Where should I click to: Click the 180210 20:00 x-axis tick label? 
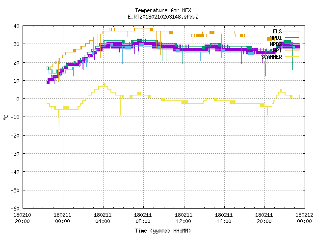coord(22,218)
